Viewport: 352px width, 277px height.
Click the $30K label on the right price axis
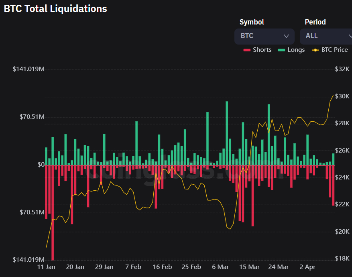pyautogui.click(x=342, y=96)
